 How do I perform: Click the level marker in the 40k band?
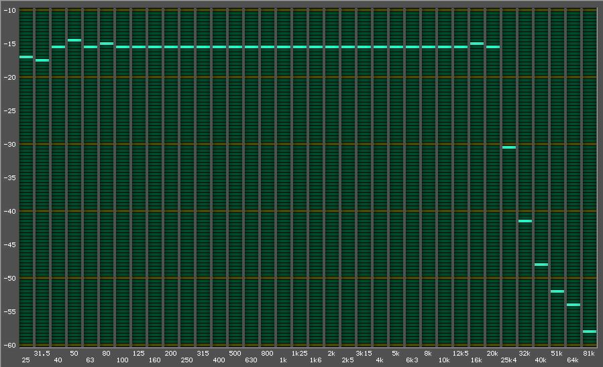(541, 265)
